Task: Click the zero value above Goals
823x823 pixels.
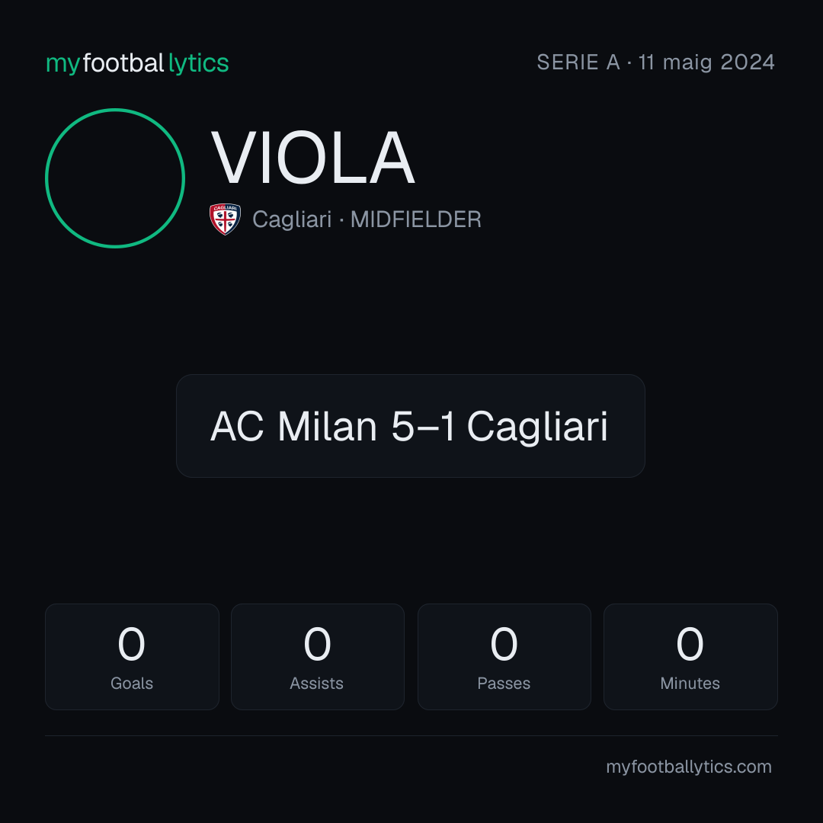Action: (x=131, y=644)
